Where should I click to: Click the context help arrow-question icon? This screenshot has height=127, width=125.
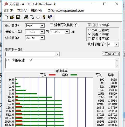click(x=50, y=17)
